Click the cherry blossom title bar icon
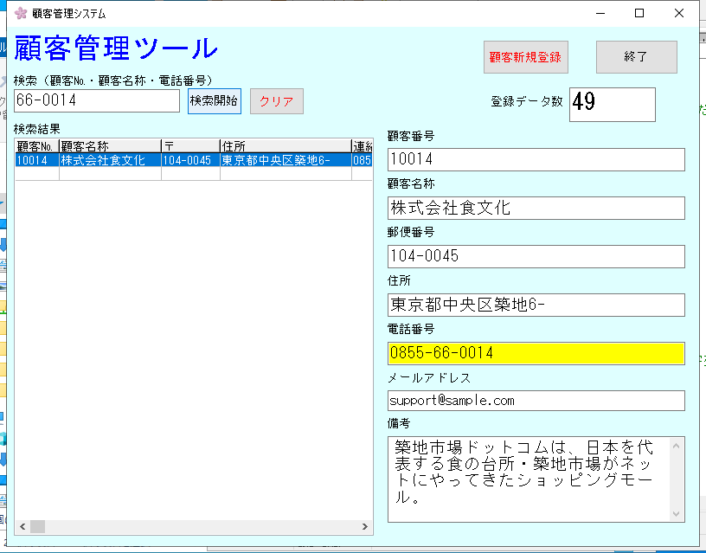Screen dimensions: 706x553 point(20,14)
